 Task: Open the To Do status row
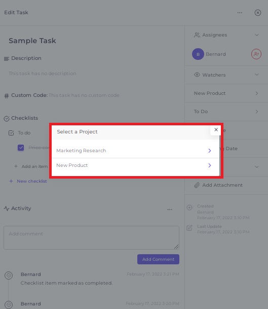(226, 112)
